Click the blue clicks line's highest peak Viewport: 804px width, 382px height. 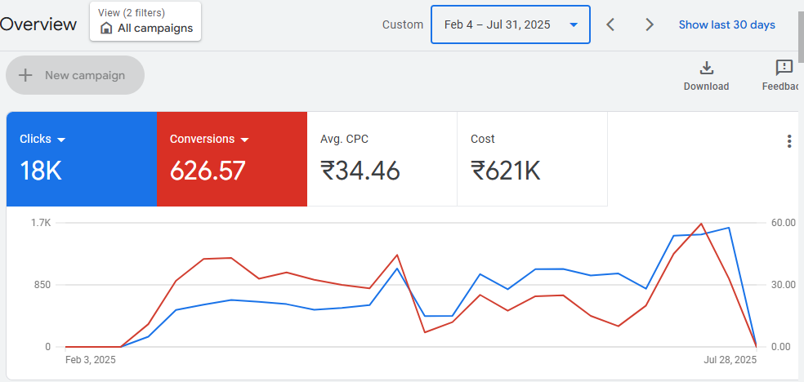click(x=728, y=228)
